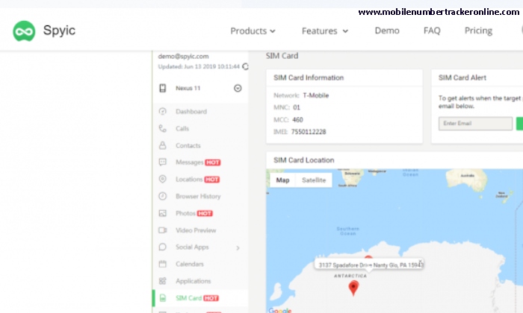Switch map to Satellite view
The image size is (523, 313).
tap(313, 180)
